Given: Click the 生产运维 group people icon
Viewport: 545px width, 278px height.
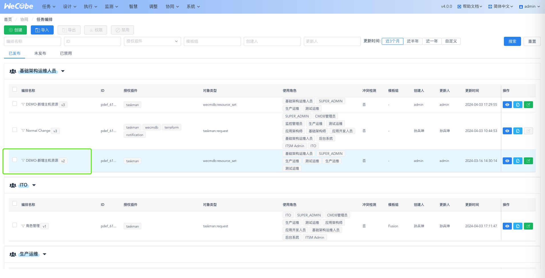Looking at the screenshot, I should tap(13, 254).
